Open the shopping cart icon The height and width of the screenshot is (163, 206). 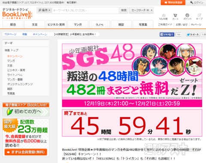[175, 17]
